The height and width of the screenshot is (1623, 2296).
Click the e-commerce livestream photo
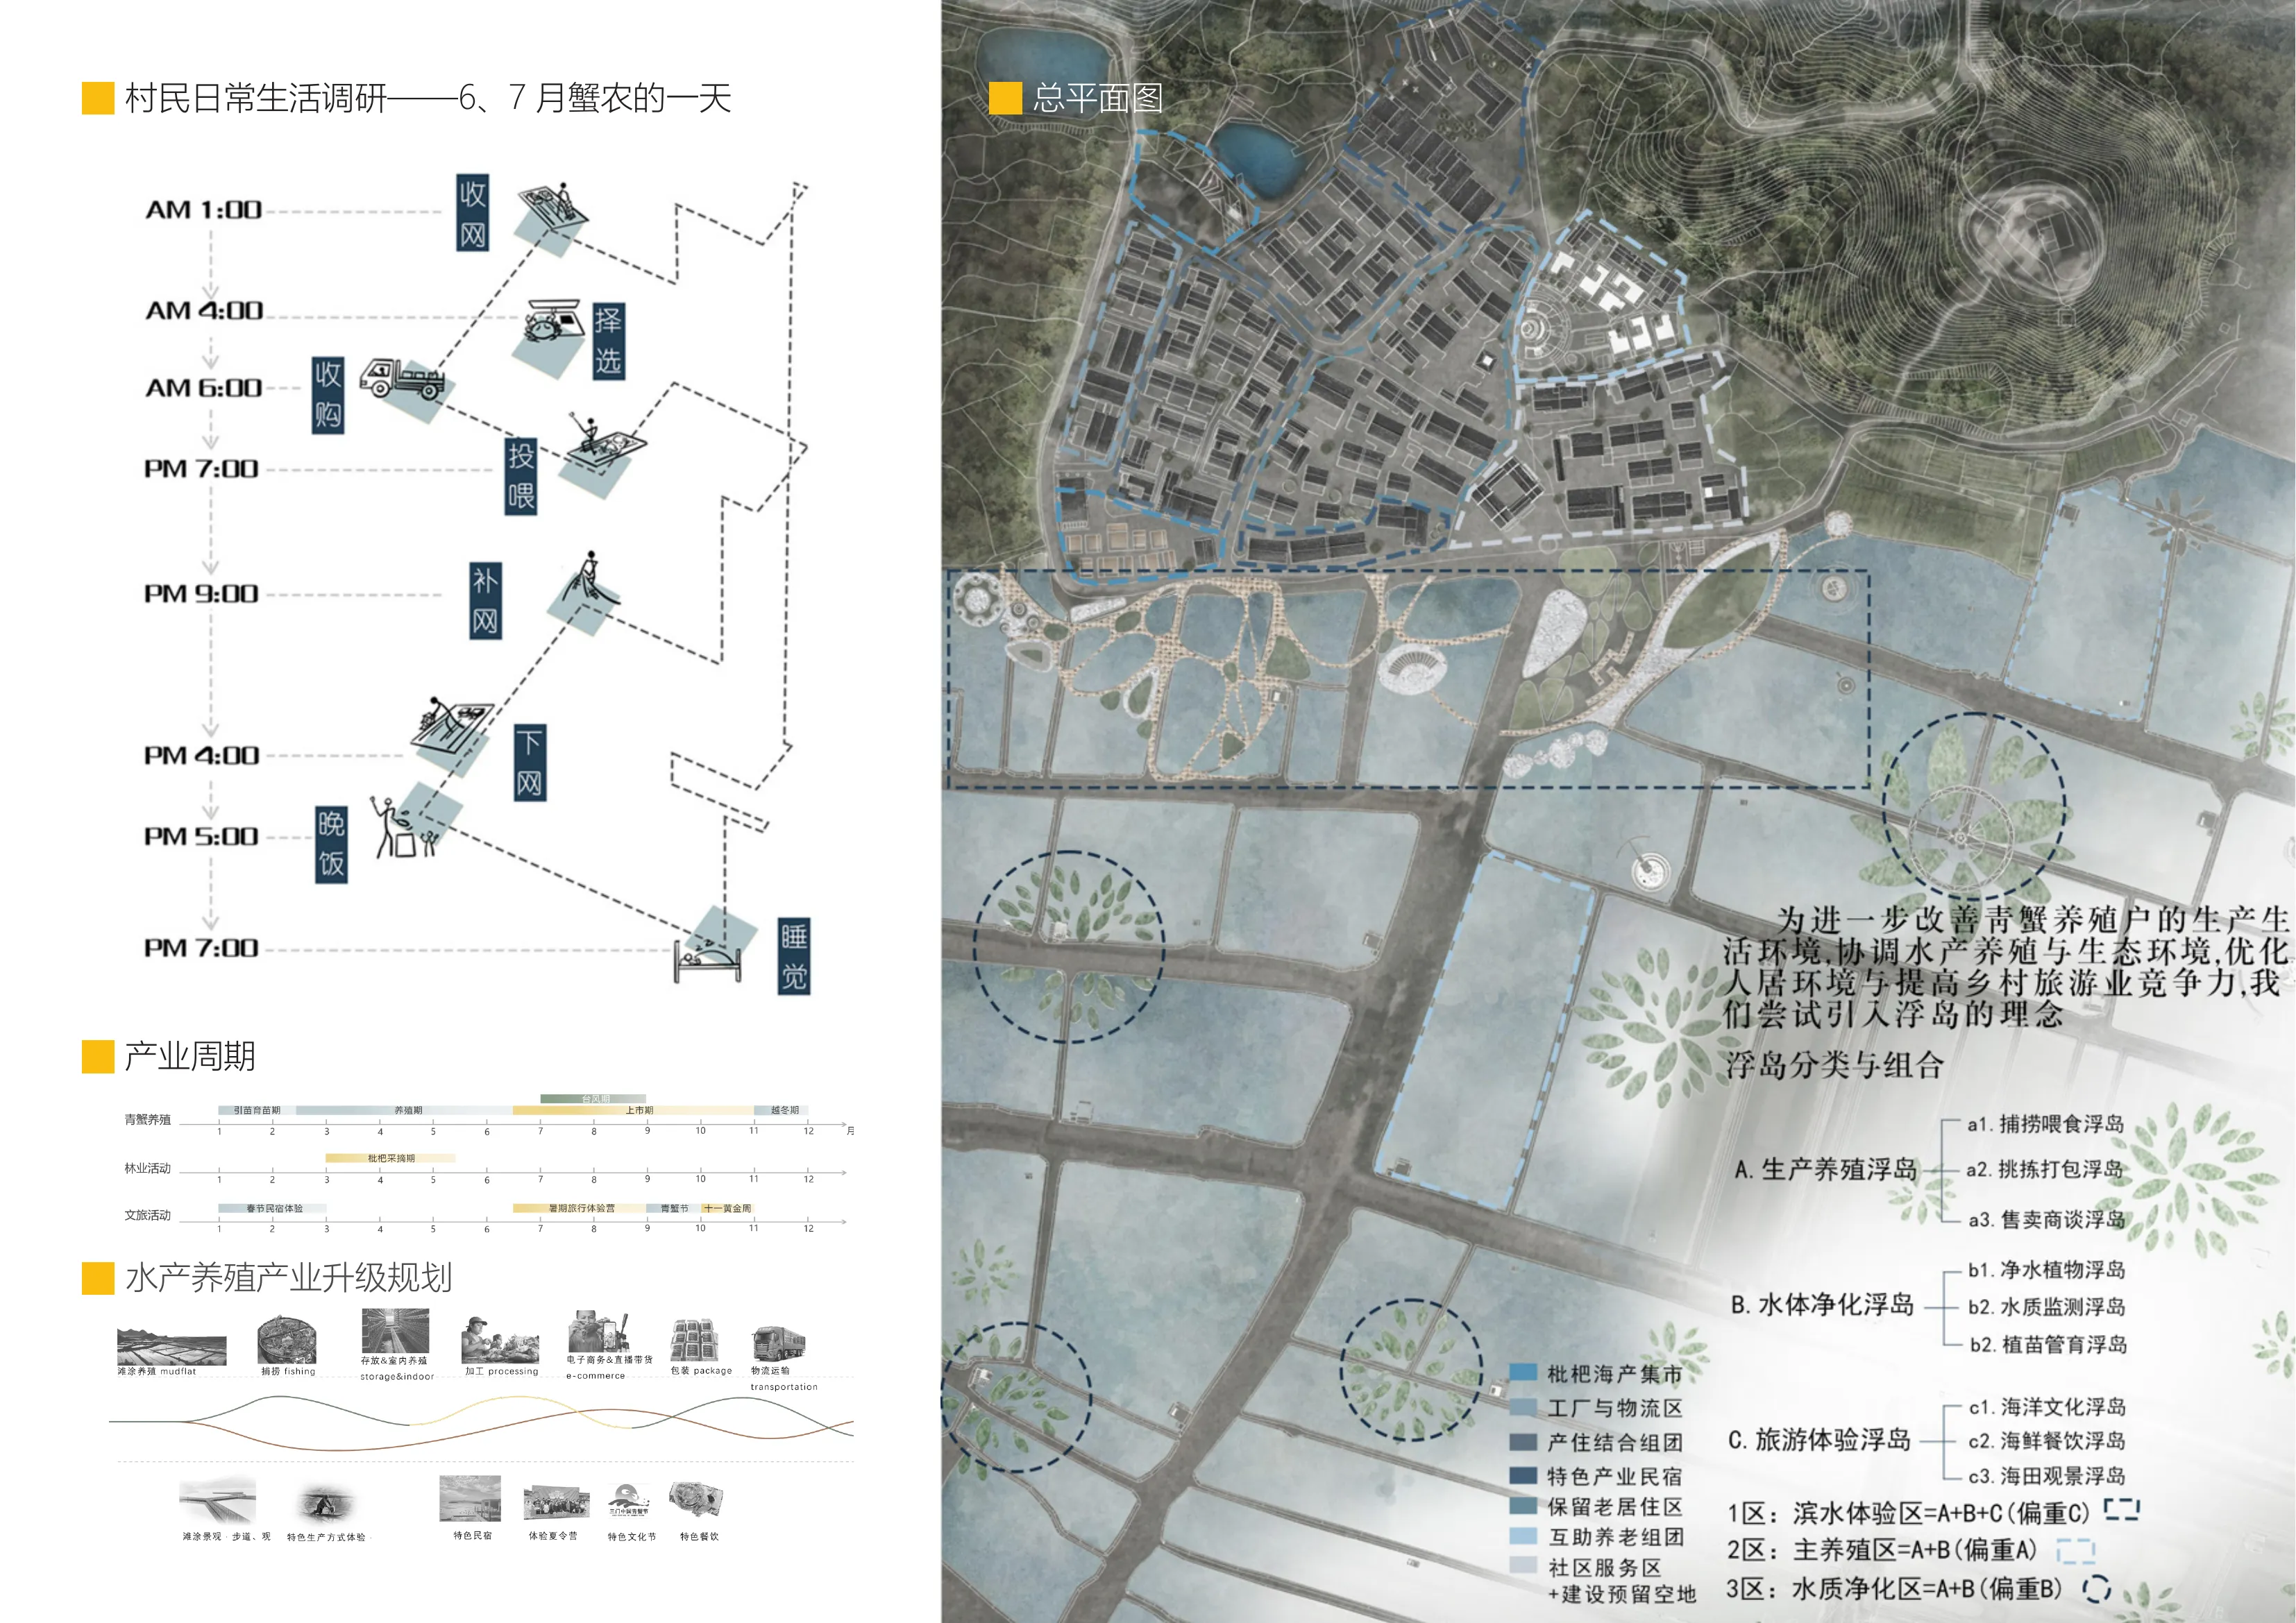(x=598, y=1332)
